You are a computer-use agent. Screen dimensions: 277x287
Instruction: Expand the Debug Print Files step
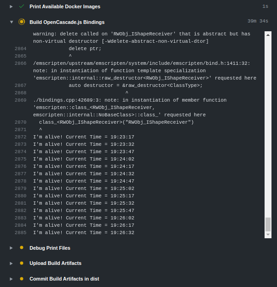pos(11,248)
